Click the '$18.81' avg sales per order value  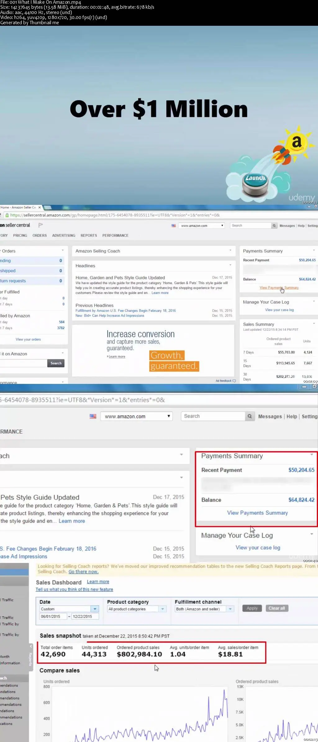pyautogui.click(x=230, y=654)
